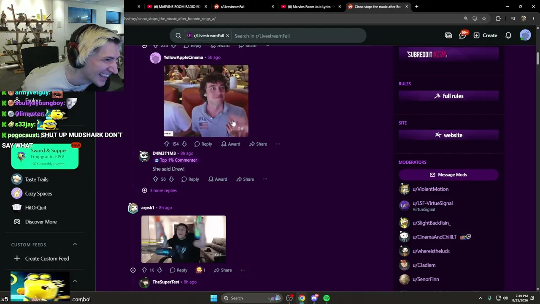The height and width of the screenshot is (304, 540).
Task: Bookmark this page with the star icon
Action: pyautogui.click(x=484, y=19)
